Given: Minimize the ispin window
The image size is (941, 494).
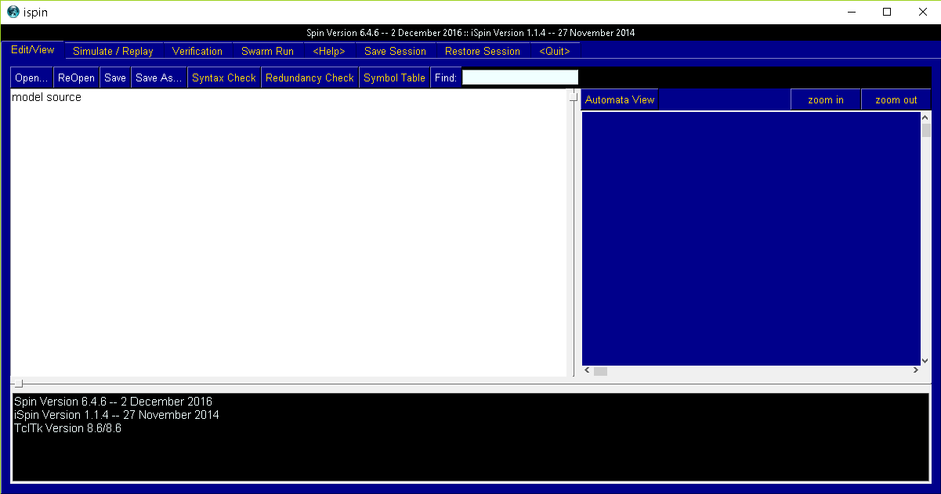Looking at the screenshot, I should 851,12.
